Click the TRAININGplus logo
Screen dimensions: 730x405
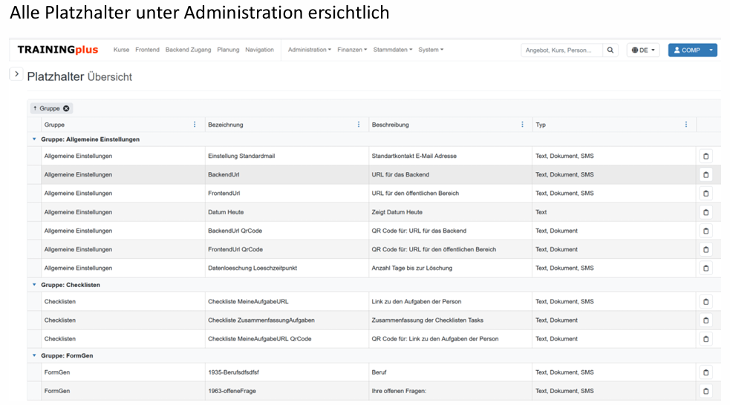tap(58, 50)
